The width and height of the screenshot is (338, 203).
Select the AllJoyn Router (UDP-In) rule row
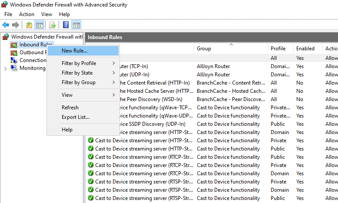pyautogui.click(x=211, y=75)
